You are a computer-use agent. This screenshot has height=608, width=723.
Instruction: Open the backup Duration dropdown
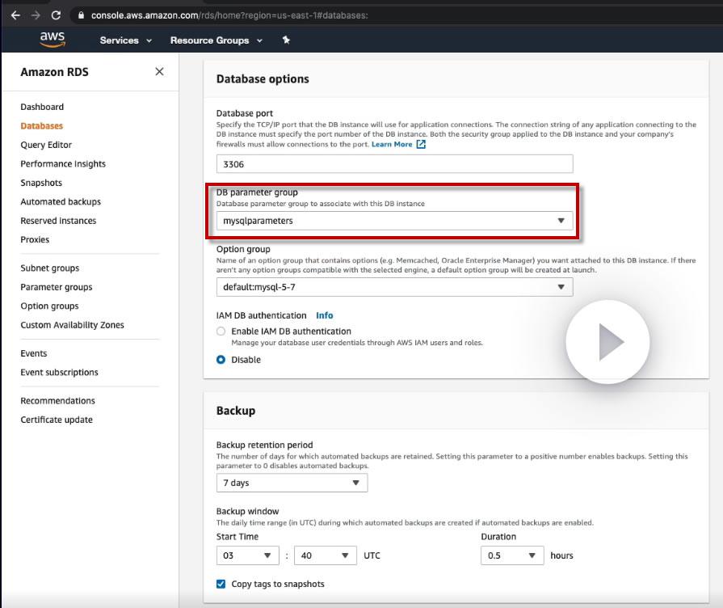click(x=512, y=555)
